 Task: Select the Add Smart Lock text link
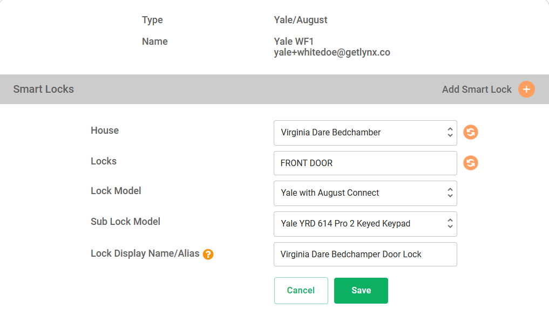(x=477, y=90)
